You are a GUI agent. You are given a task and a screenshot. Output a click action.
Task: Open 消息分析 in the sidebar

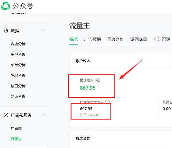point(18,75)
